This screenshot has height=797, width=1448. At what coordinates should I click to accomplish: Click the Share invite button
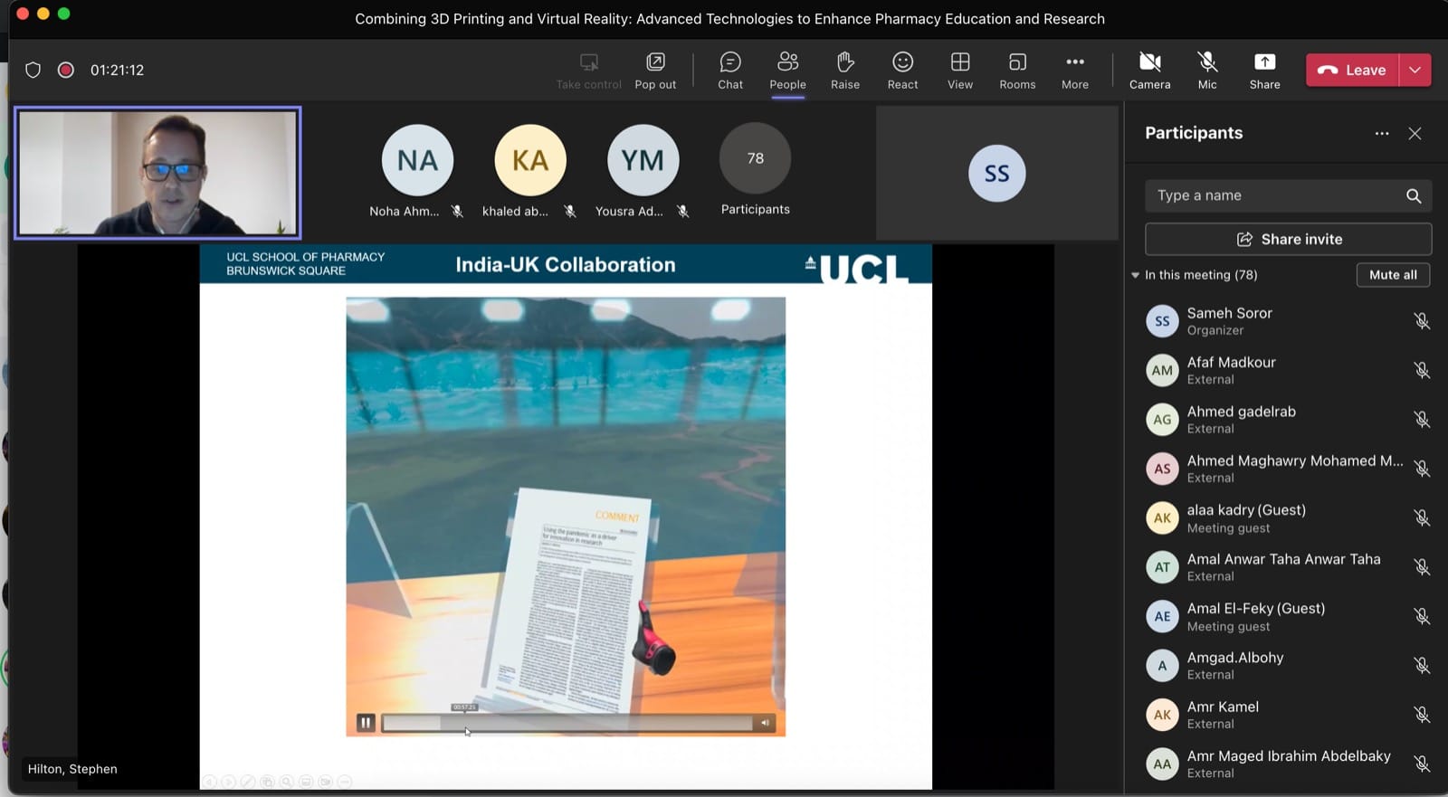point(1288,239)
